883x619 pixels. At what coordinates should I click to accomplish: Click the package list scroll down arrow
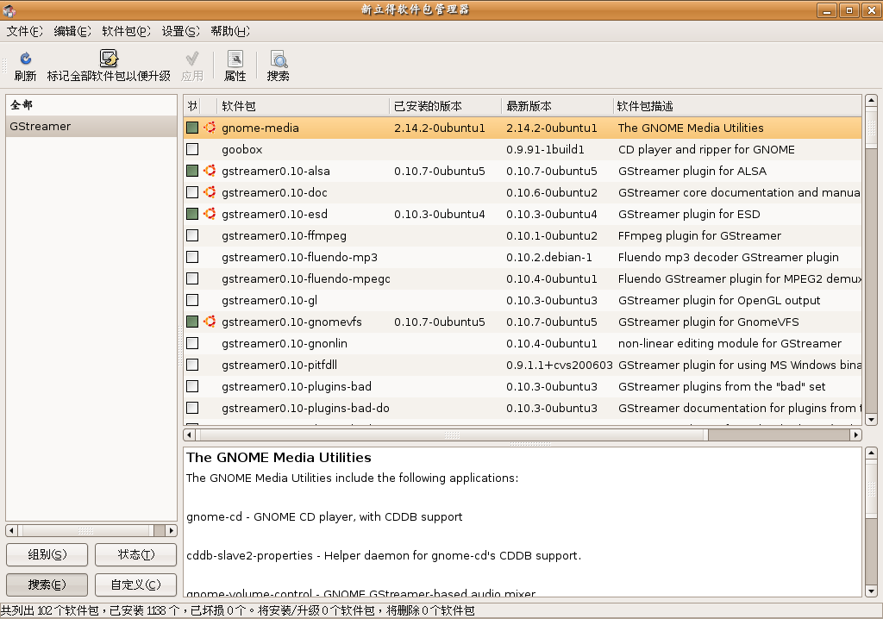(x=871, y=420)
